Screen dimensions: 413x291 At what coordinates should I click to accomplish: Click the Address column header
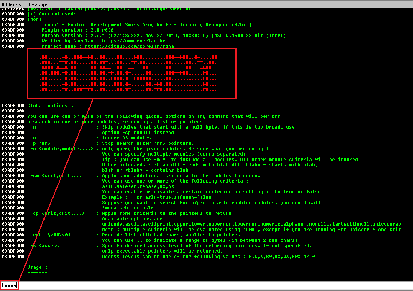pos(13,4)
